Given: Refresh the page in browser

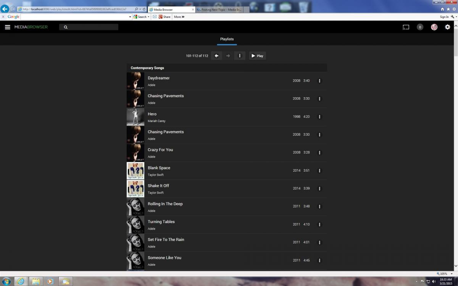Looking at the screenshot, I should pyautogui.click(x=144, y=9).
